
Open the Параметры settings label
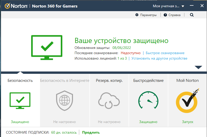click(x=148, y=15)
